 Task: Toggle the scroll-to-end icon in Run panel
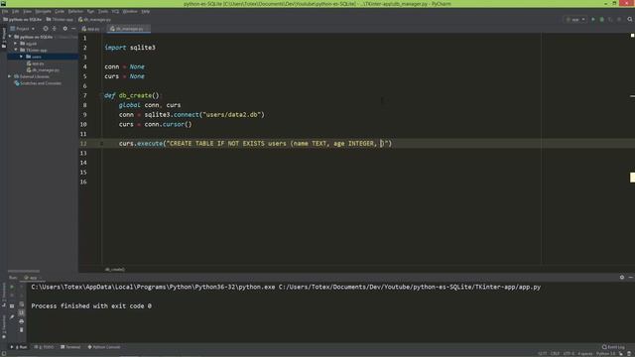pos(22,312)
